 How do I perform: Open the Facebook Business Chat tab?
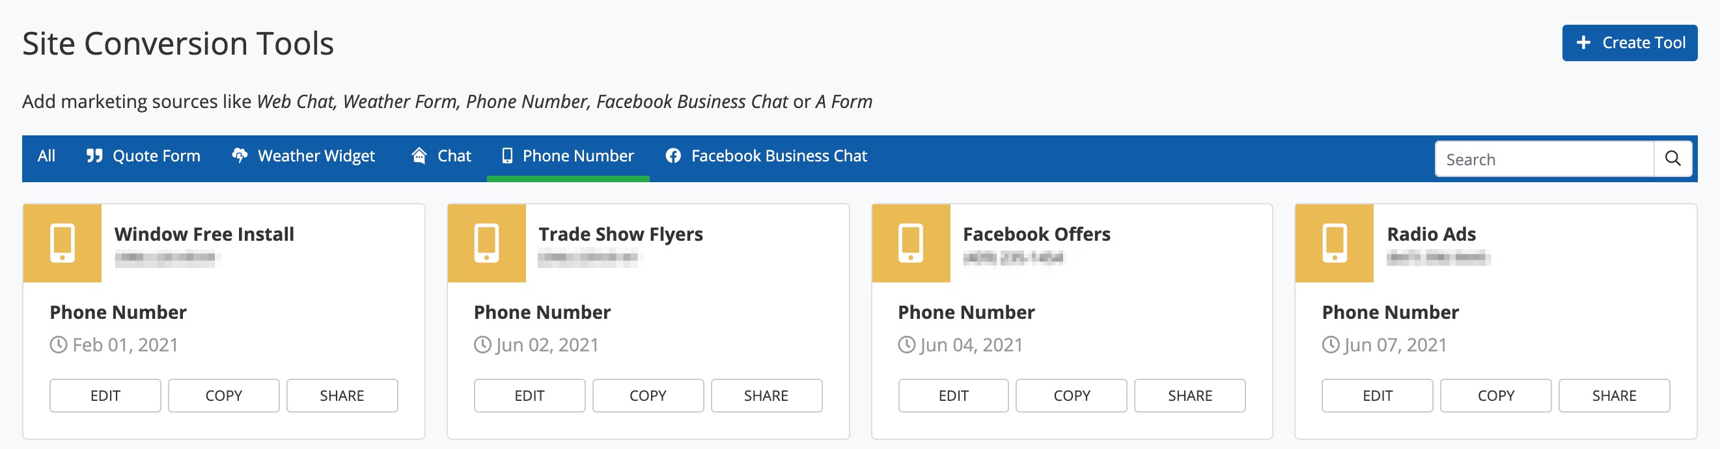766,156
